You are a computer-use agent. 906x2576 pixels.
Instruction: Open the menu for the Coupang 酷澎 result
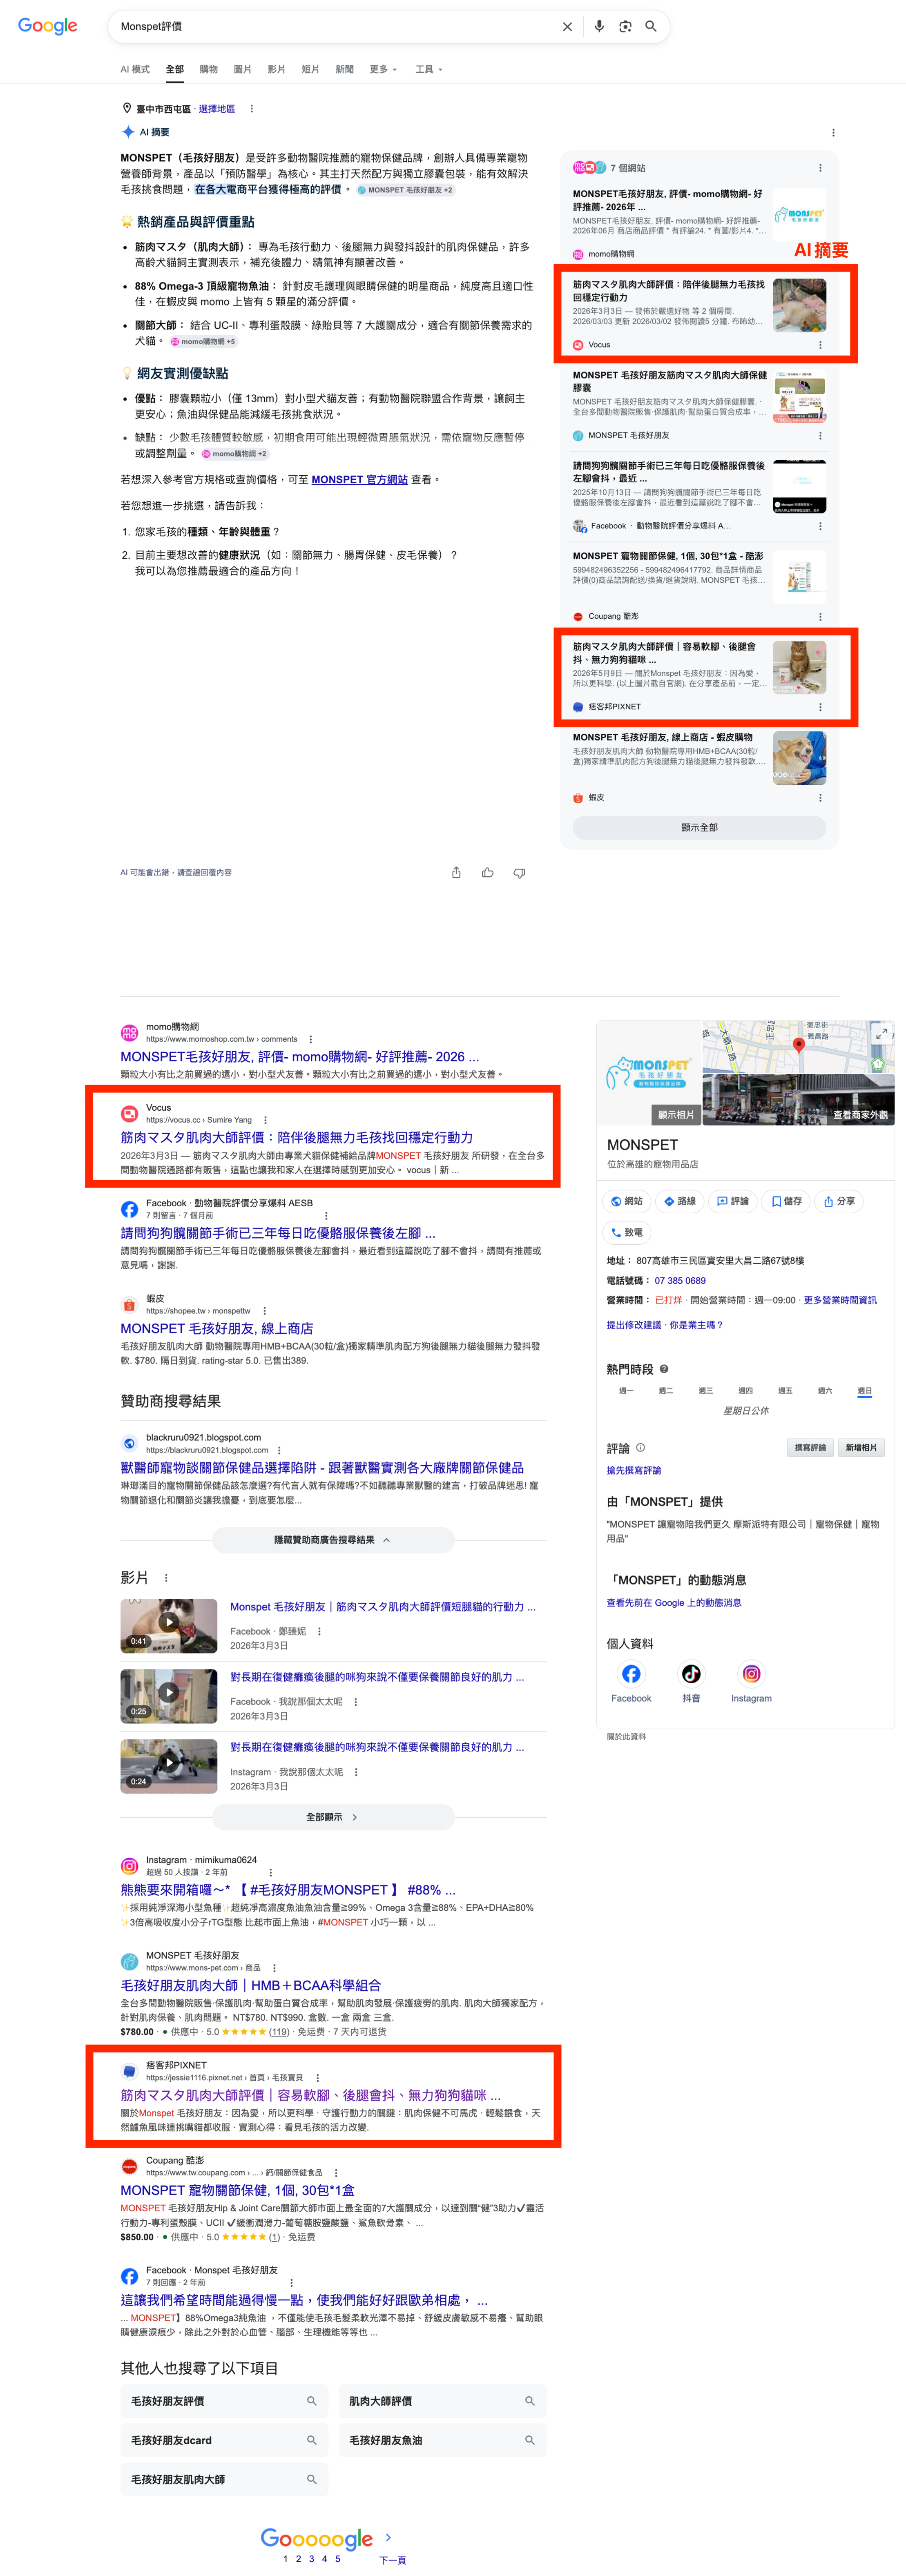[336, 2173]
